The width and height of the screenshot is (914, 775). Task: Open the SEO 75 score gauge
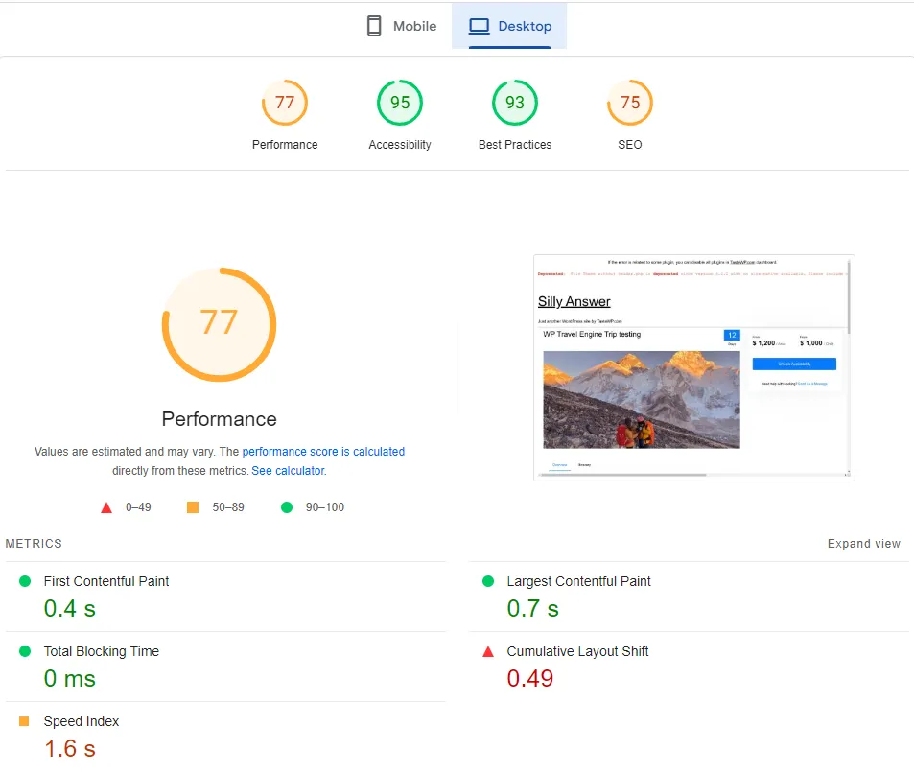(630, 103)
